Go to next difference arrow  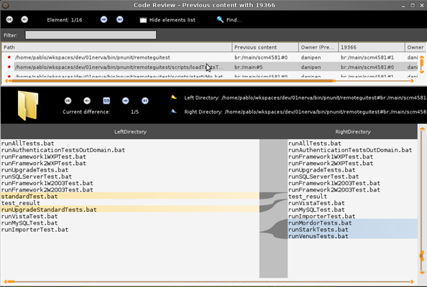click(126, 101)
